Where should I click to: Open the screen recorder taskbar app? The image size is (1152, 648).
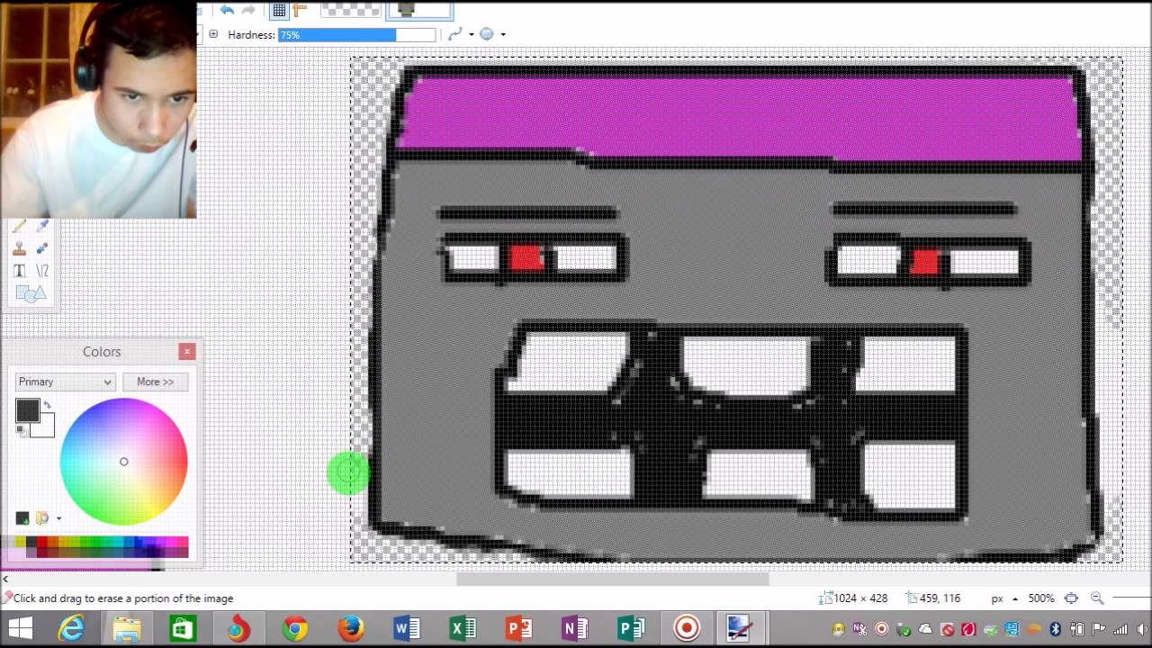pyautogui.click(x=687, y=628)
